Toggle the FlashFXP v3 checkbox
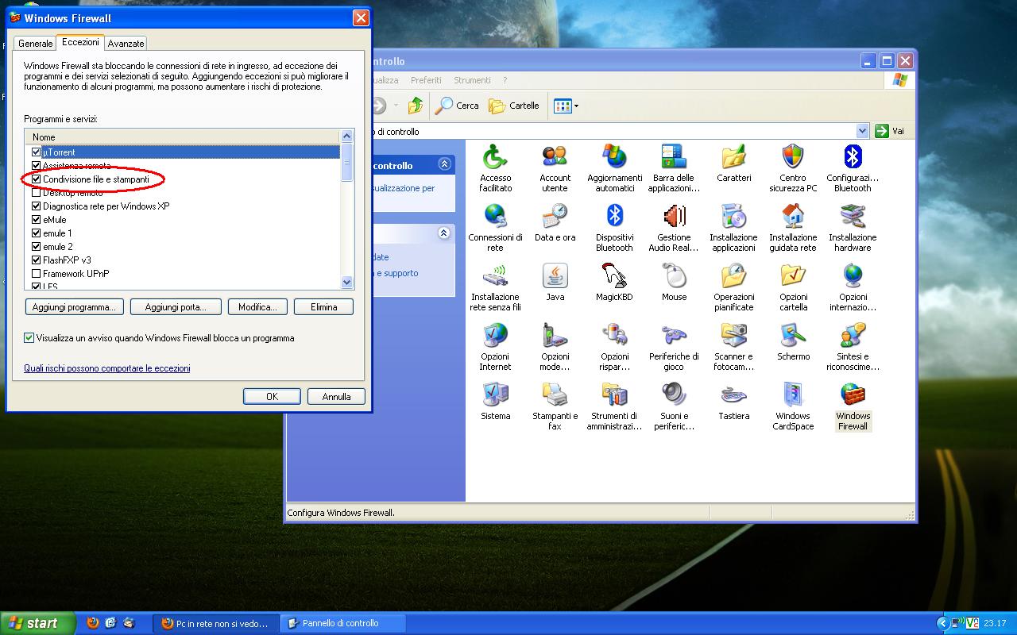Image resolution: width=1017 pixels, height=635 pixels. coord(36,260)
